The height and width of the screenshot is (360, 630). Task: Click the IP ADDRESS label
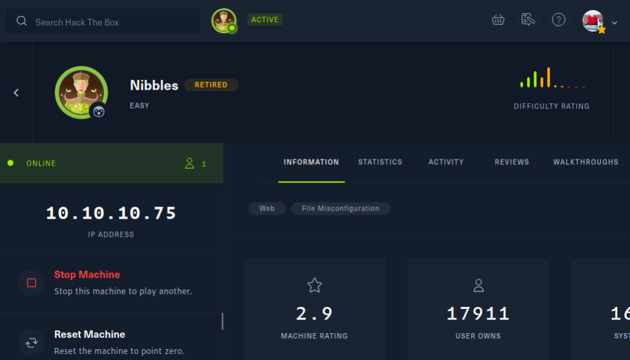(111, 235)
